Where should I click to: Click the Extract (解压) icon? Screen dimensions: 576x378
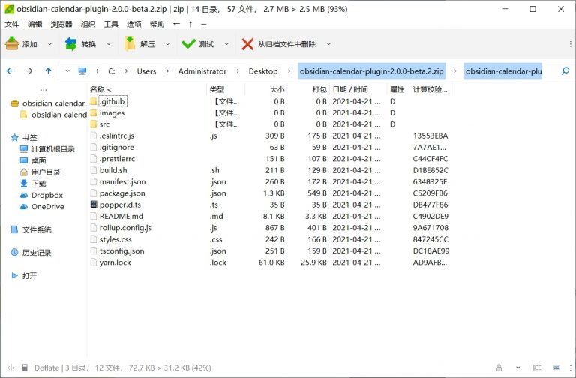pyautogui.click(x=130, y=43)
